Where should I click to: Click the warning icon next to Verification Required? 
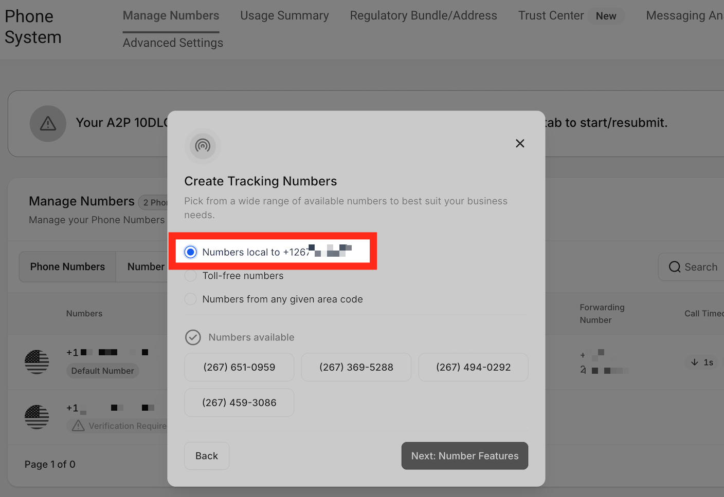(x=78, y=426)
